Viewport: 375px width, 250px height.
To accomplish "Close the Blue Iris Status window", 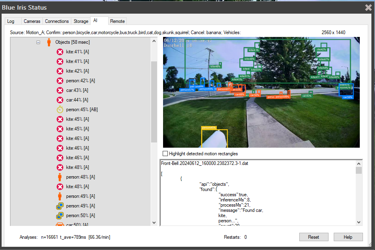I will (x=369, y=8).
